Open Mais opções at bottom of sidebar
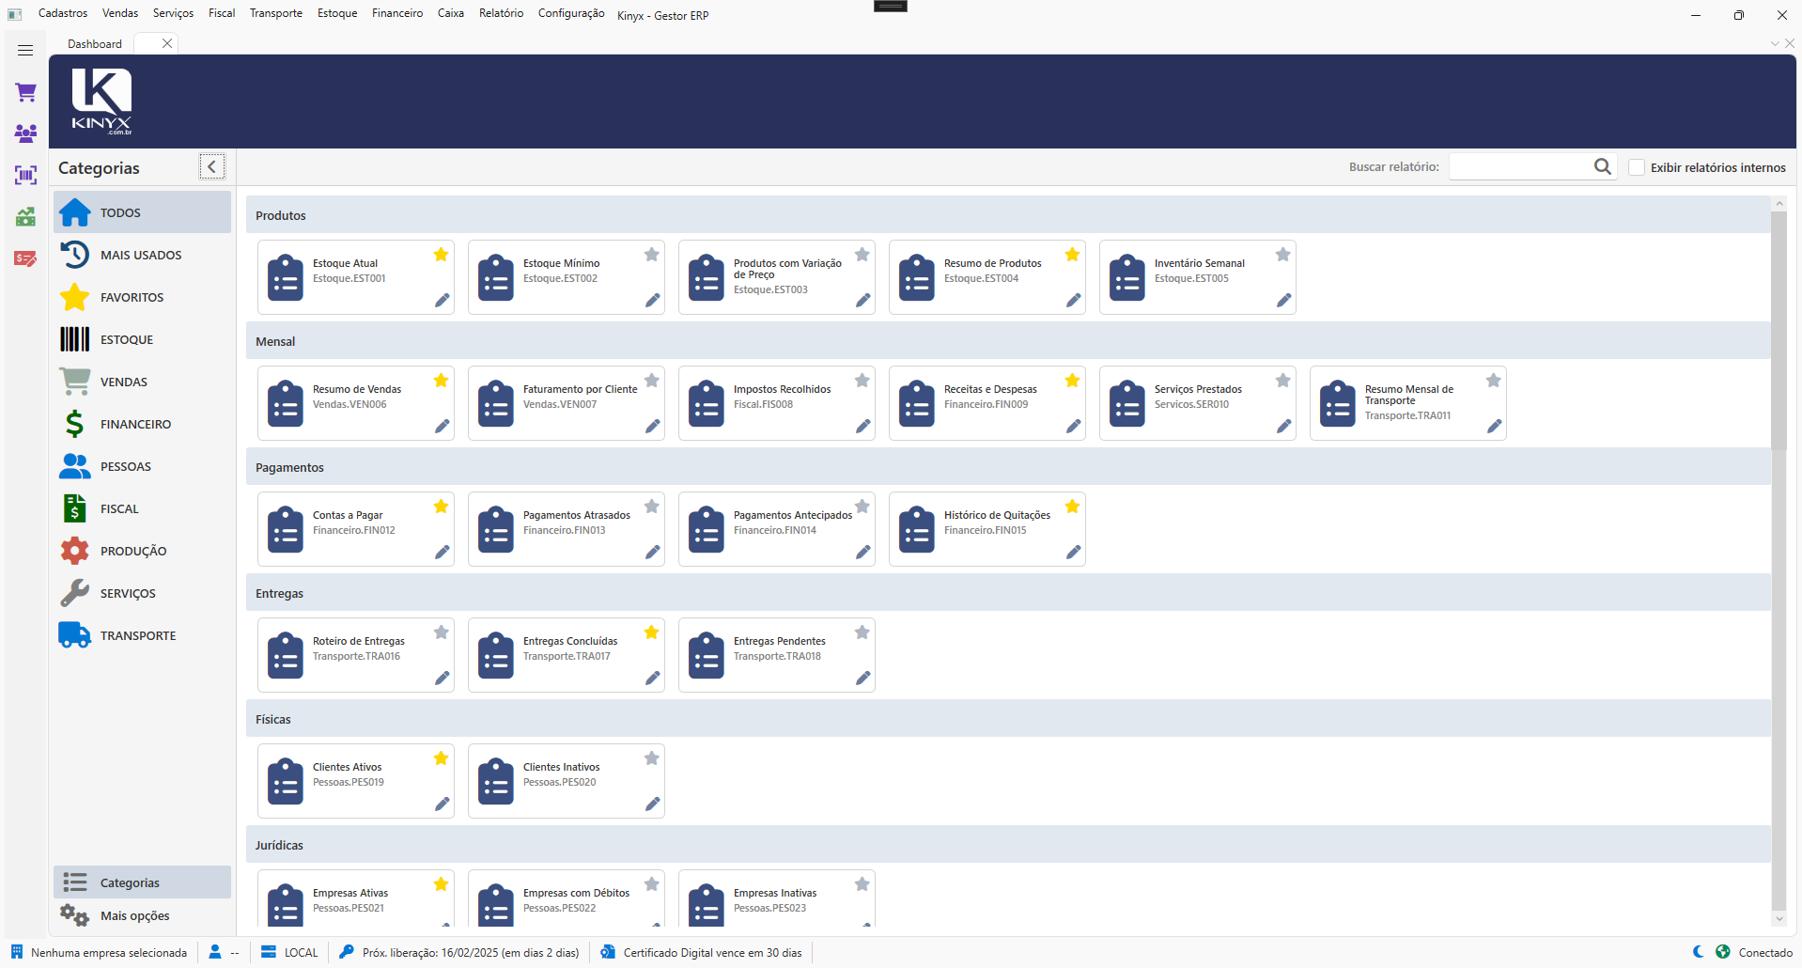1802x968 pixels. [134, 916]
